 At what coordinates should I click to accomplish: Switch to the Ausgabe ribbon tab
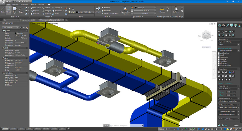click(41, 4)
